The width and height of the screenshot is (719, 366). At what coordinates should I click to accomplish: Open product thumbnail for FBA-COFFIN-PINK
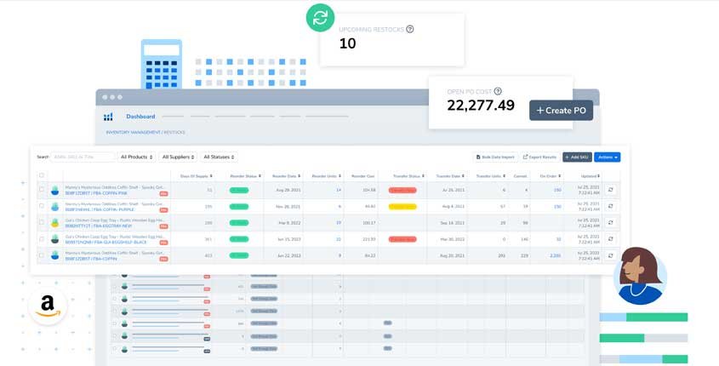coord(55,191)
